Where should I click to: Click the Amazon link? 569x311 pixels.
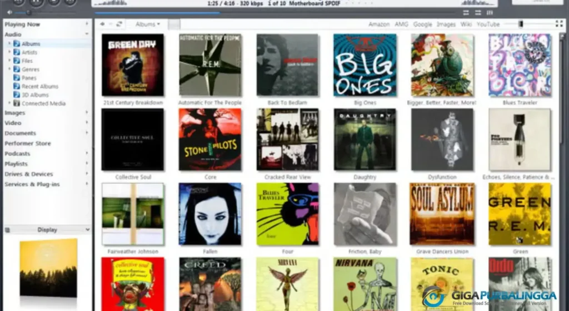pyautogui.click(x=379, y=24)
